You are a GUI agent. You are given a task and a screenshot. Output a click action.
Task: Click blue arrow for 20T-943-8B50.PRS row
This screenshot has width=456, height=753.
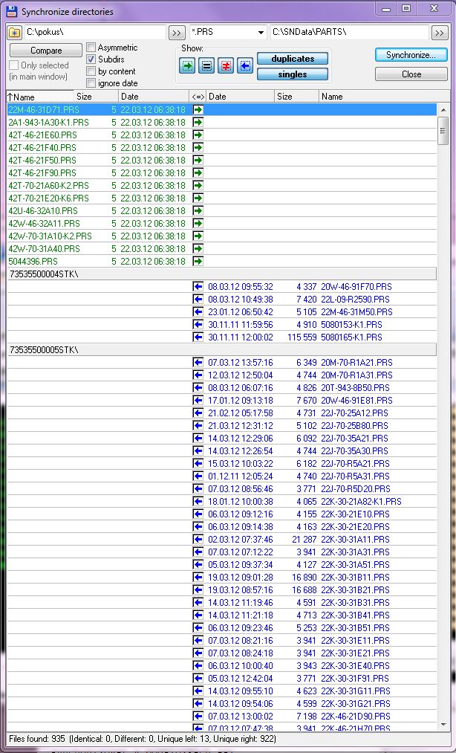198,387
